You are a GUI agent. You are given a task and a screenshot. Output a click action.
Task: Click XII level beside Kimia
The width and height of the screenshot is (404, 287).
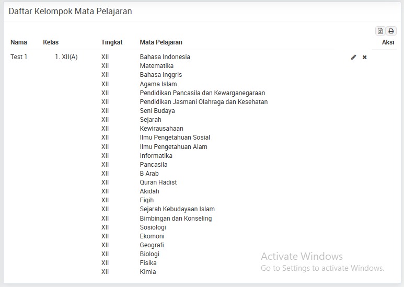(105, 272)
